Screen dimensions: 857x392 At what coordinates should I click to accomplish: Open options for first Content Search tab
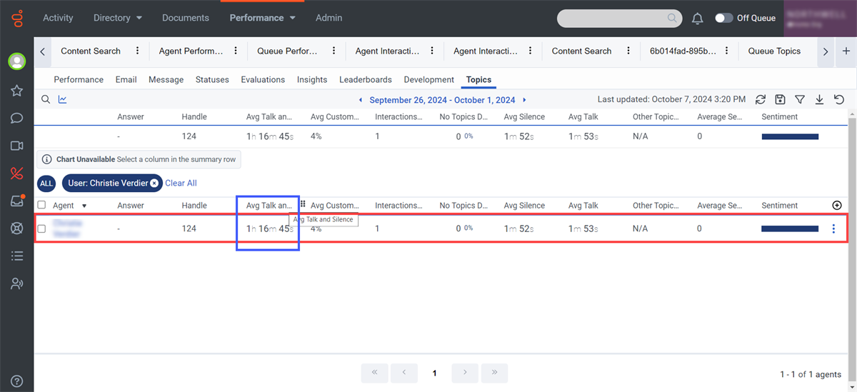(x=137, y=51)
